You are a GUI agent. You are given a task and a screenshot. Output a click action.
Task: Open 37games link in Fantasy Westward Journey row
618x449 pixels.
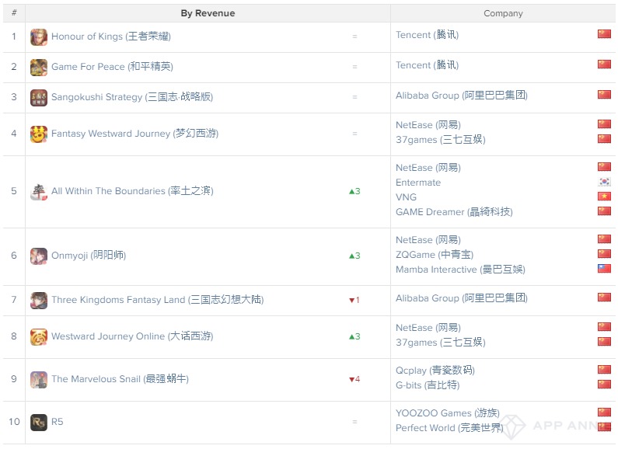pos(441,140)
